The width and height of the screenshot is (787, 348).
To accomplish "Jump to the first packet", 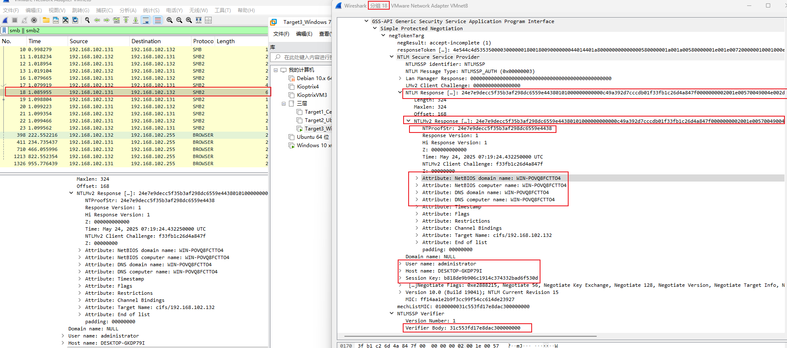I will [126, 20].
